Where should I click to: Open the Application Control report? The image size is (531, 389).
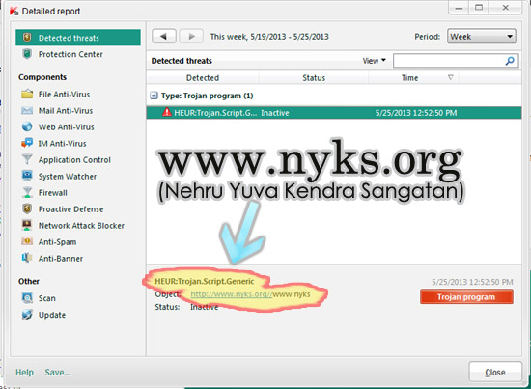coord(74,160)
